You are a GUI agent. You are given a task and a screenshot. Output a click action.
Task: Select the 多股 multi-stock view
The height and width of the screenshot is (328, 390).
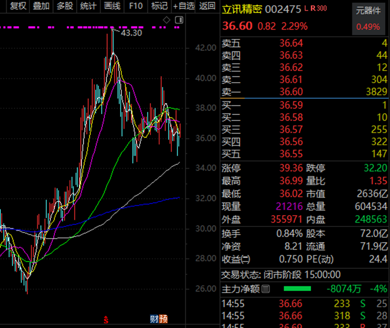(64, 6)
